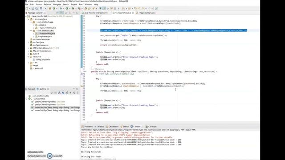Open the Help menu
Viewport: 285px width, 160px height.
96,4
